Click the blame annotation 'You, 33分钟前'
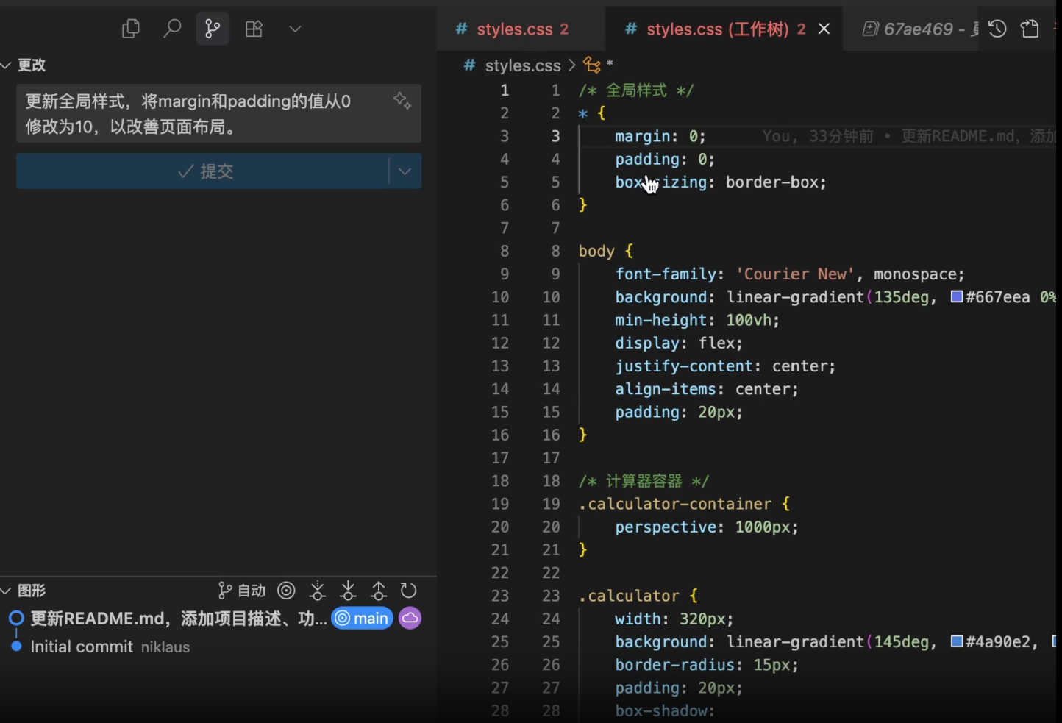This screenshot has width=1062, height=723. 817,136
